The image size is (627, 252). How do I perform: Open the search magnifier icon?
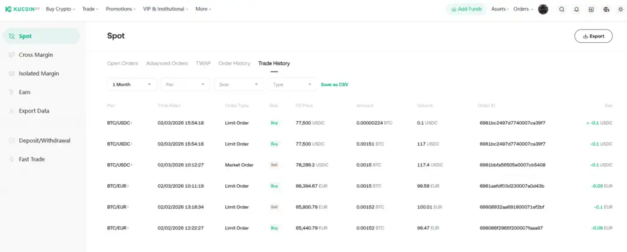pyautogui.click(x=561, y=9)
